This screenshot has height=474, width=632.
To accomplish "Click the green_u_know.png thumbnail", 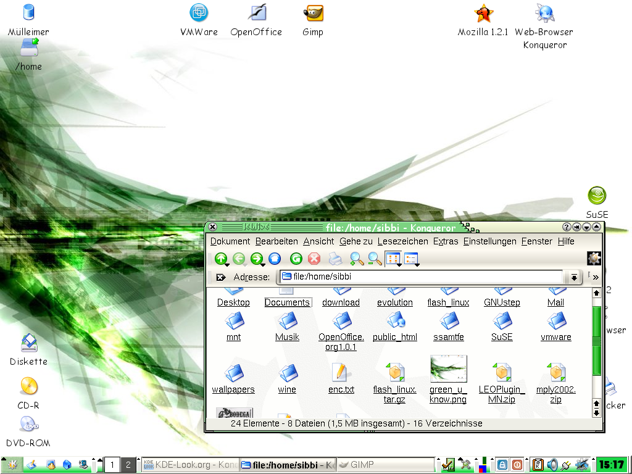I will pyautogui.click(x=449, y=369).
